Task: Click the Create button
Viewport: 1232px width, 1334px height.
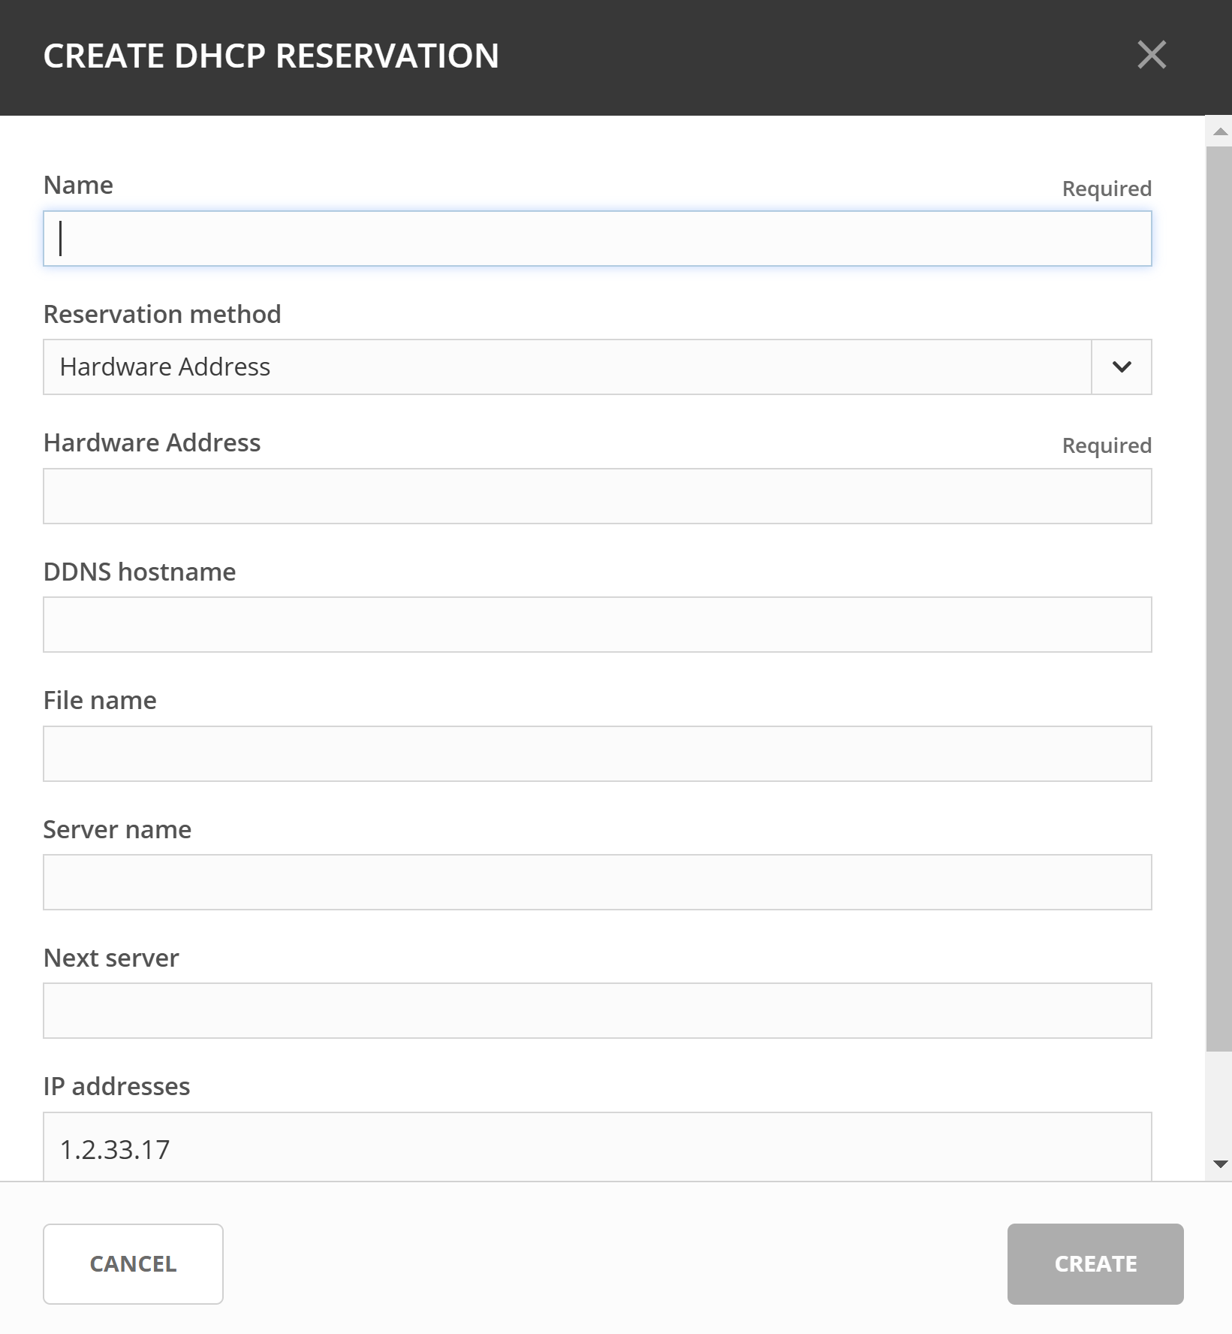Action: point(1095,1263)
